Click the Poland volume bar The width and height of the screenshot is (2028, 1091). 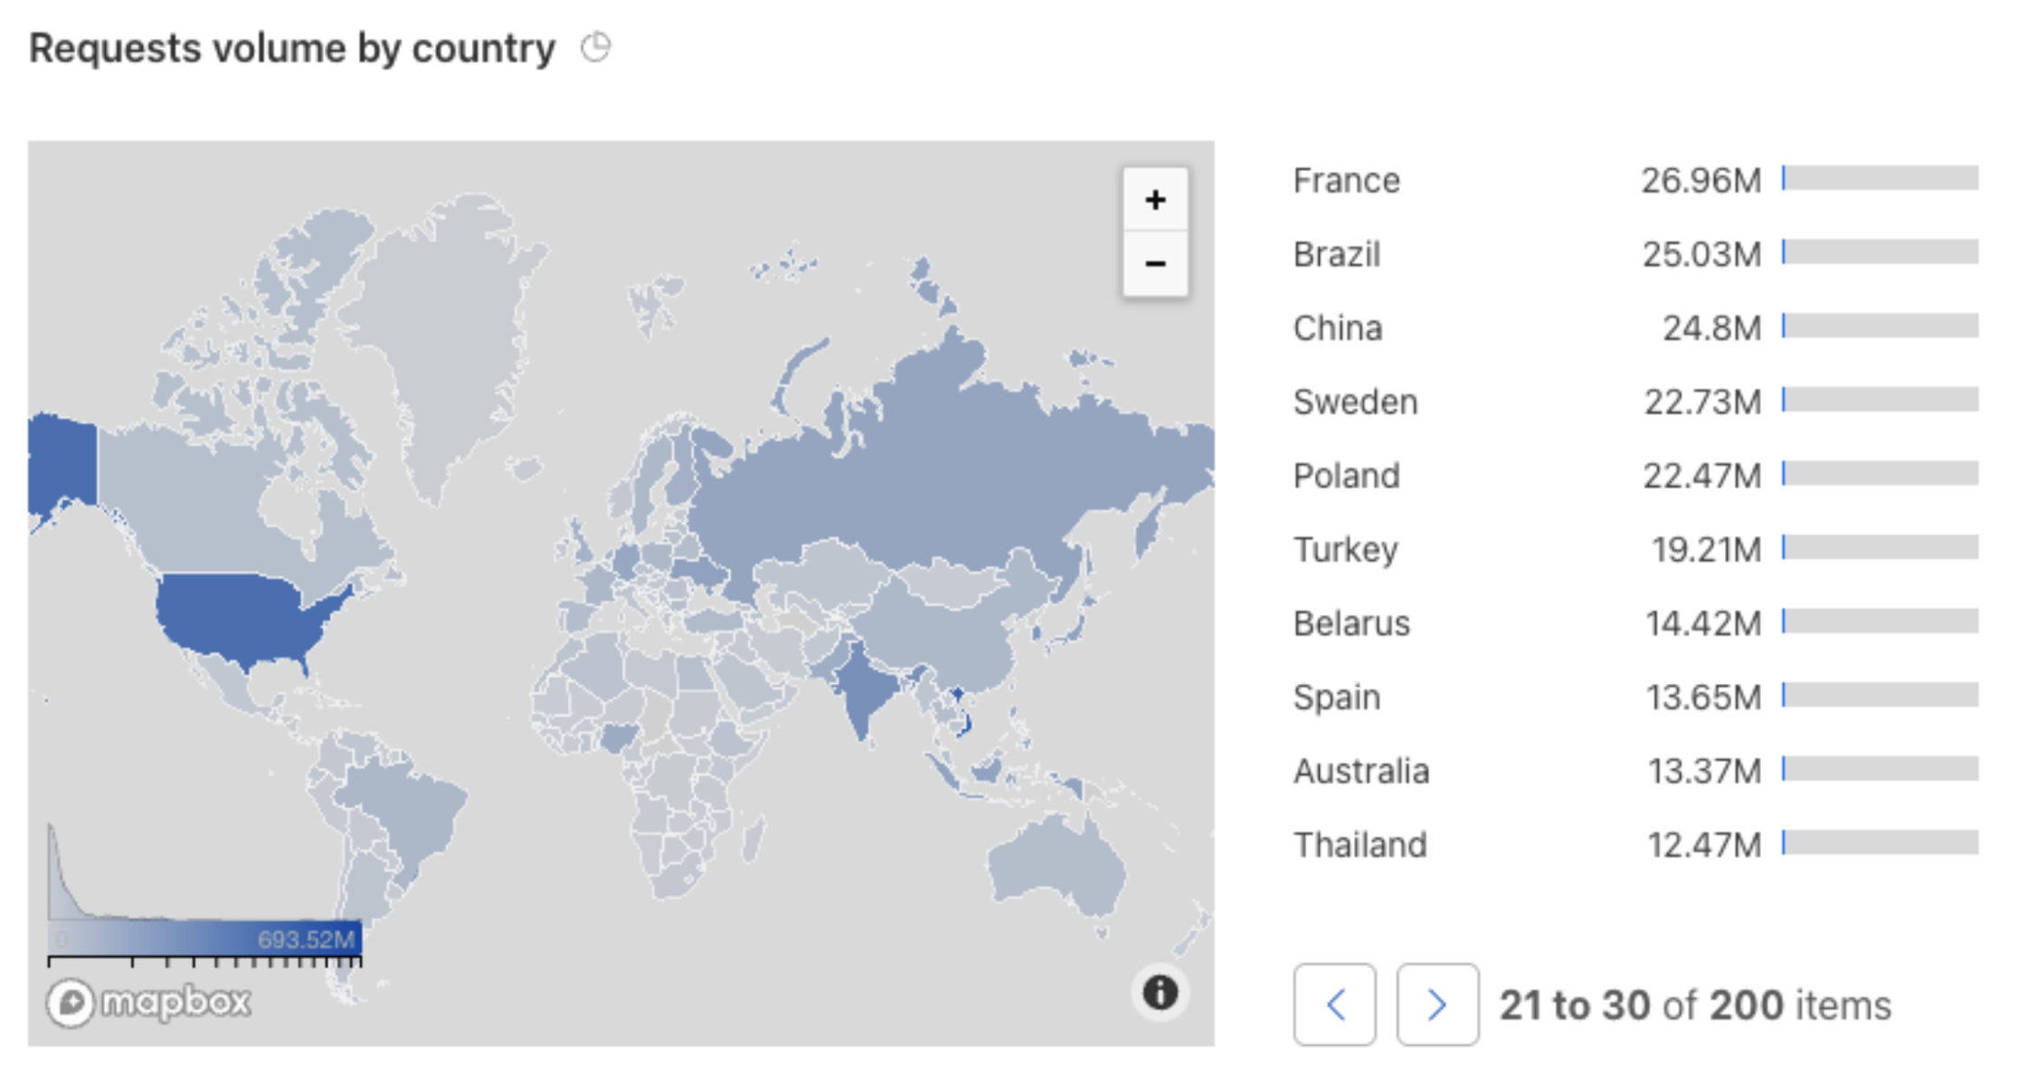click(1880, 474)
